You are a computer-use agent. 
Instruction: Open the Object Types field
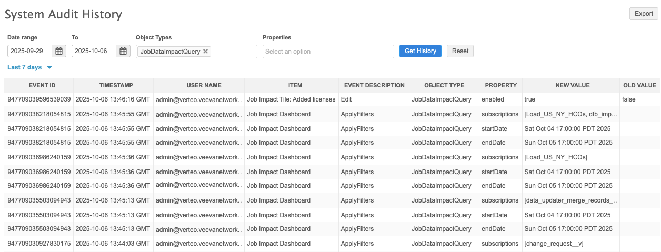point(233,52)
